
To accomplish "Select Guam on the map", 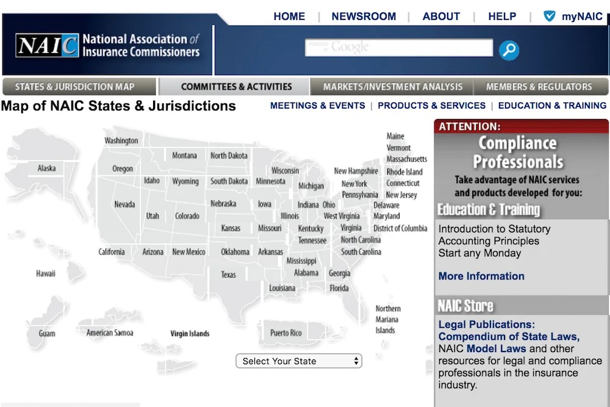I will coord(47,333).
